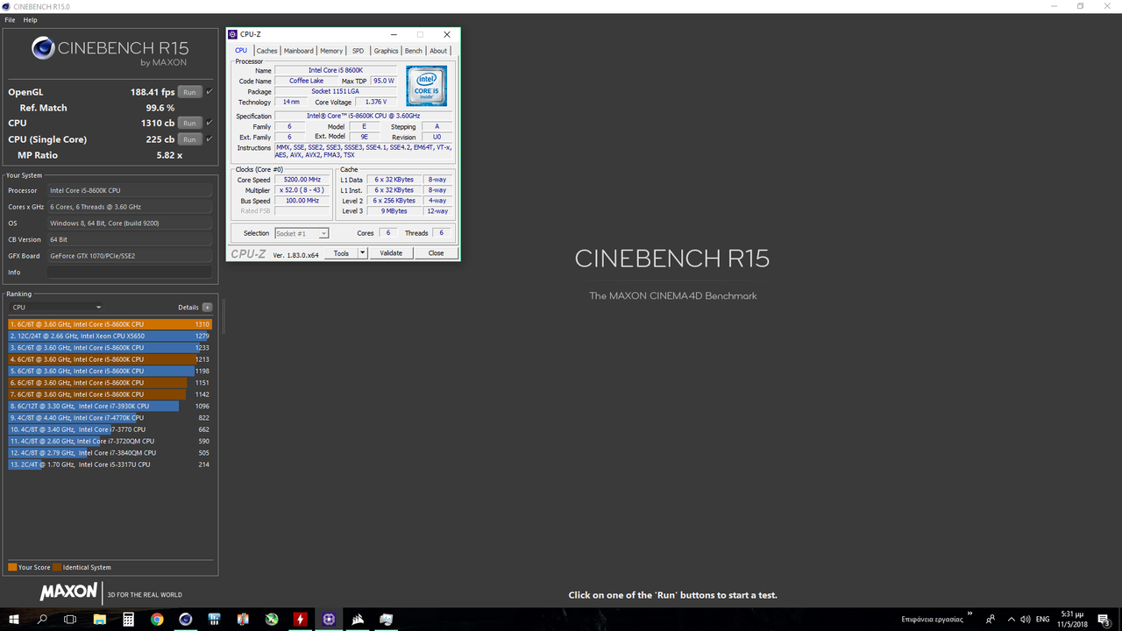Click the Info input field
1122x631 pixels.
coord(130,273)
